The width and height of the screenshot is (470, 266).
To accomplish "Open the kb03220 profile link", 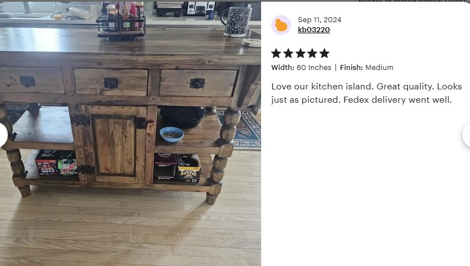I will click(314, 29).
